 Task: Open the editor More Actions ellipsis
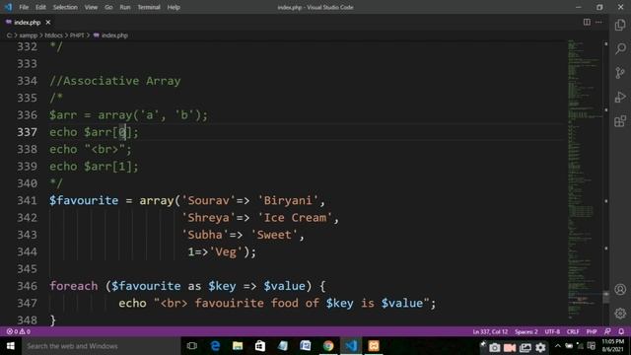pos(598,22)
